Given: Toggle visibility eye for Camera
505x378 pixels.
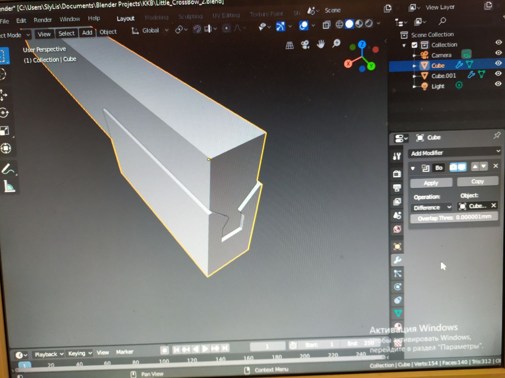Looking at the screenshot, I should (499, 52).
